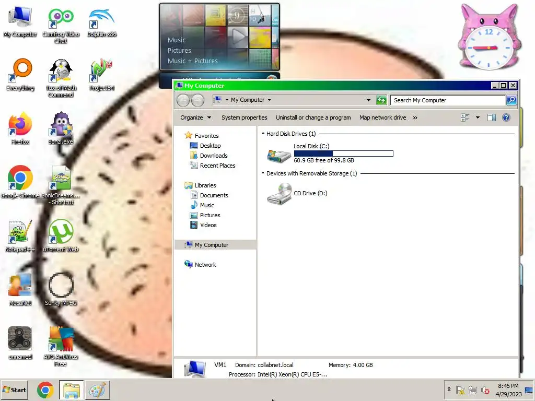The width and height of the screenshot is (535, 401).
Task: Open Explorer Help question mark icon
Action: pyautogui.click(x=506, y=117)
